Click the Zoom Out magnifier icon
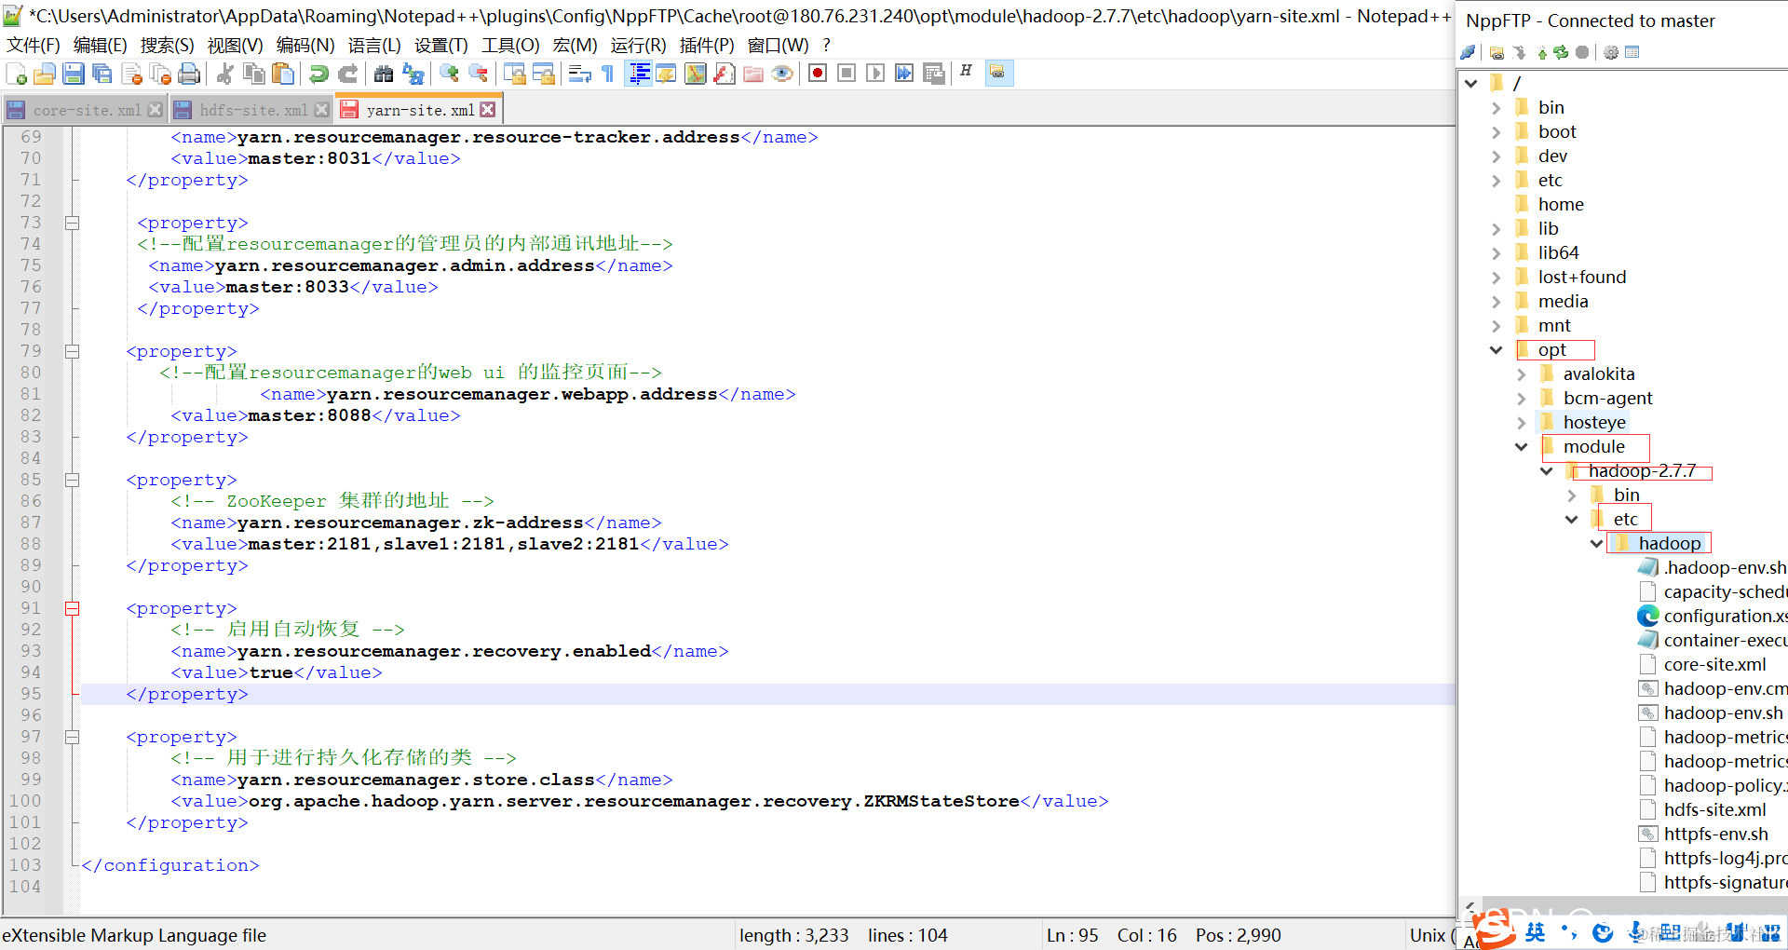Screen dimensions: 1788x950 (x=478, y=74)
